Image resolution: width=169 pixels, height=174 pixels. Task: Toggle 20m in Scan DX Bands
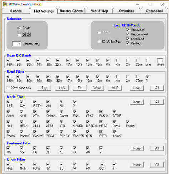58,60
